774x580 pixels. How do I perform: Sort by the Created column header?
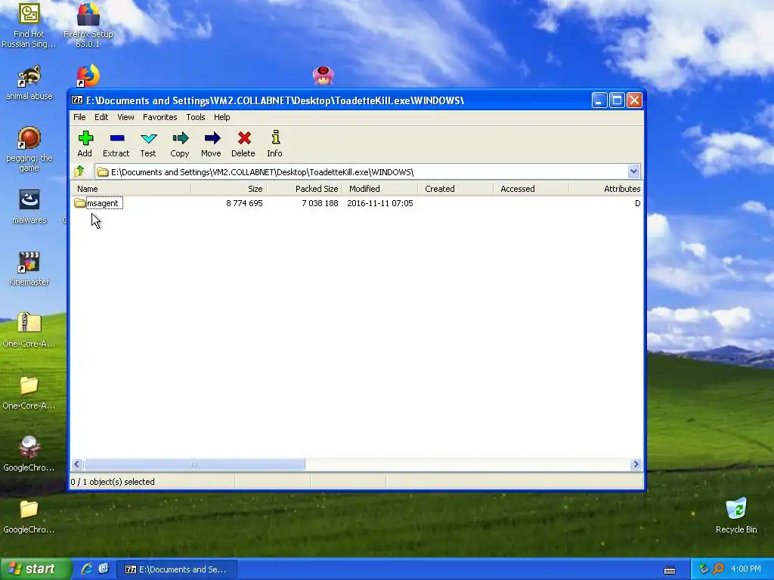(456, 189)
